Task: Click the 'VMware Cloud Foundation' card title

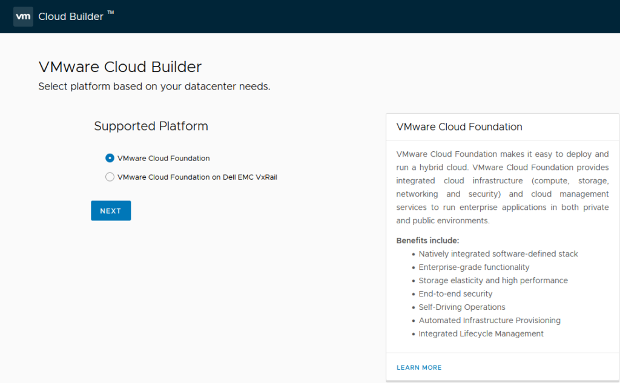Action: click(459, 127)
